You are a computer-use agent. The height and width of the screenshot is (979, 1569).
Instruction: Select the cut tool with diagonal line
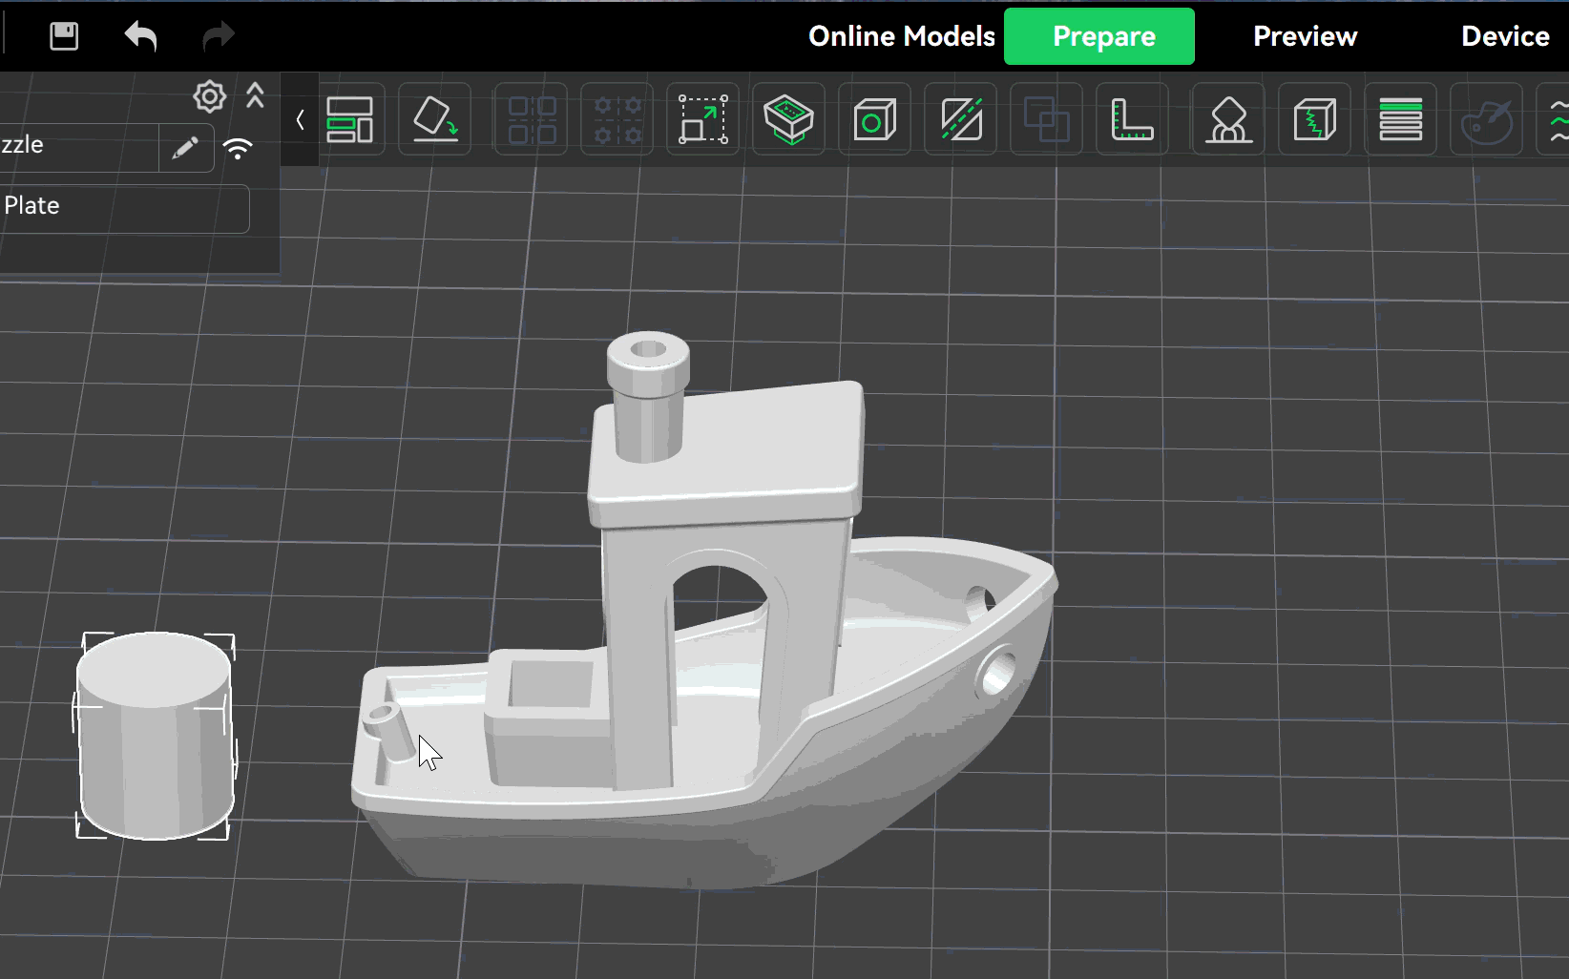[961, 120]
